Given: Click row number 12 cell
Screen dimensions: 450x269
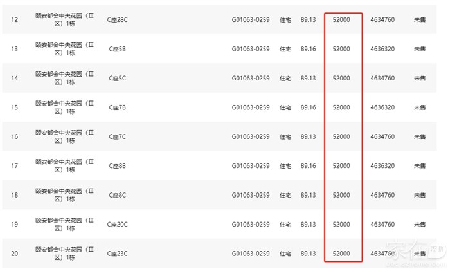Looking at the screenshot, I should (15, 20).
